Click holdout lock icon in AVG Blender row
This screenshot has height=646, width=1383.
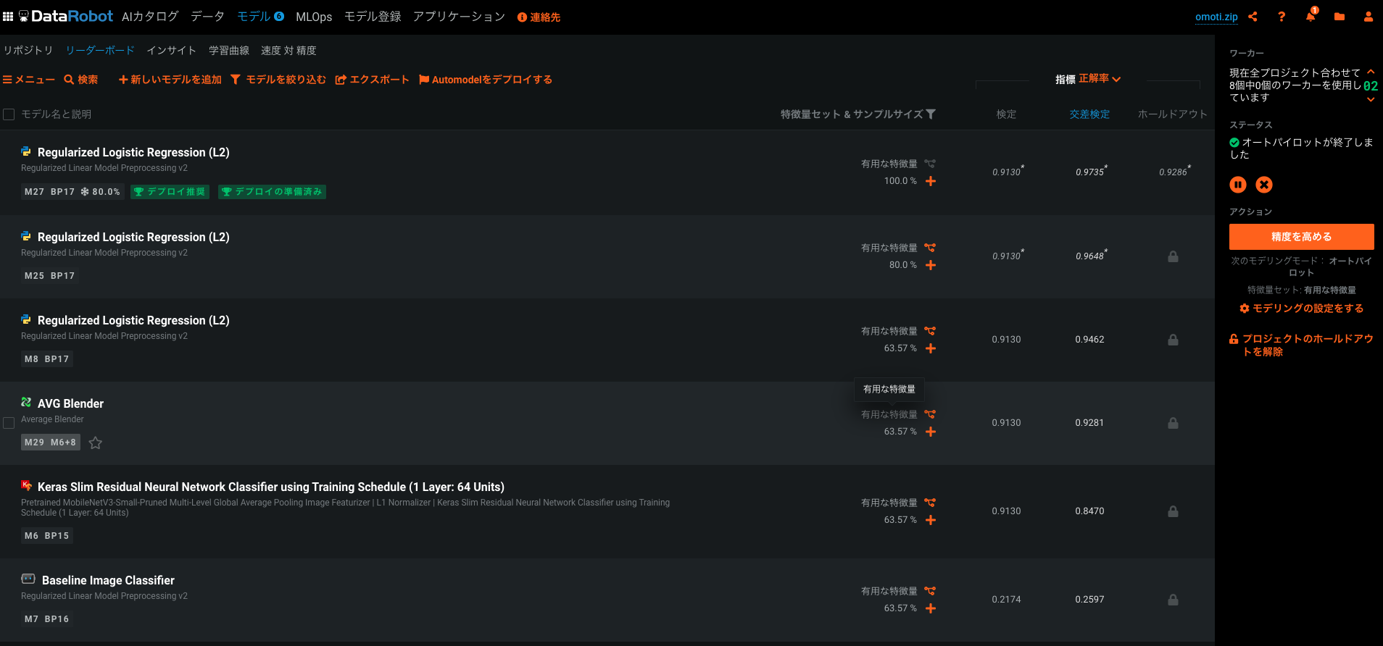pyautogui.click(x=1173, y=423)
